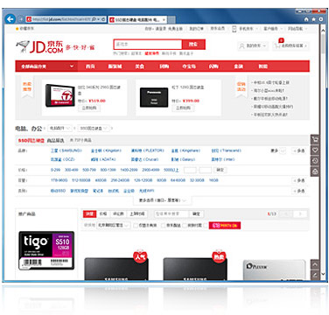Click the red search button
The width and height of the screenshot is (329, 315).
(193, 45)
